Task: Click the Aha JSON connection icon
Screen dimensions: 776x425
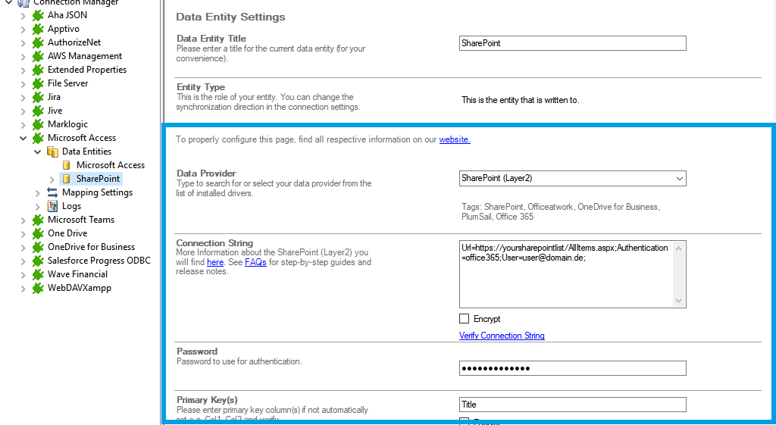Action: click(x=38, y=15)
